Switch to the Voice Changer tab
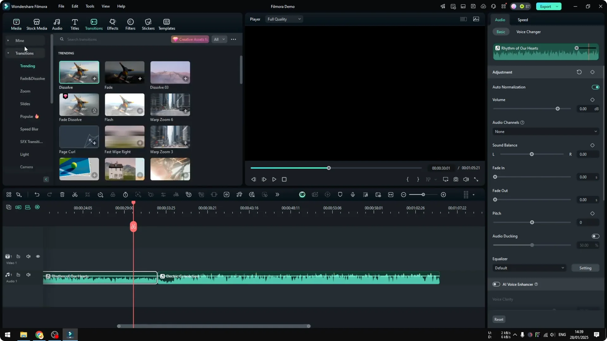The width and height of the screenshot is (607, 341). 528,32
